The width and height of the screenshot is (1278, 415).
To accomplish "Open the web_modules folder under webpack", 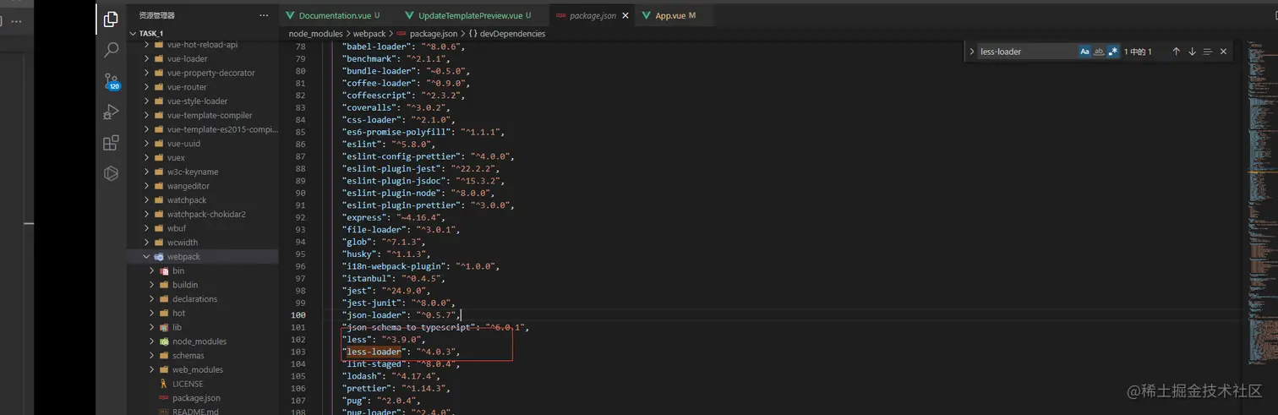I will click(203, 369).
